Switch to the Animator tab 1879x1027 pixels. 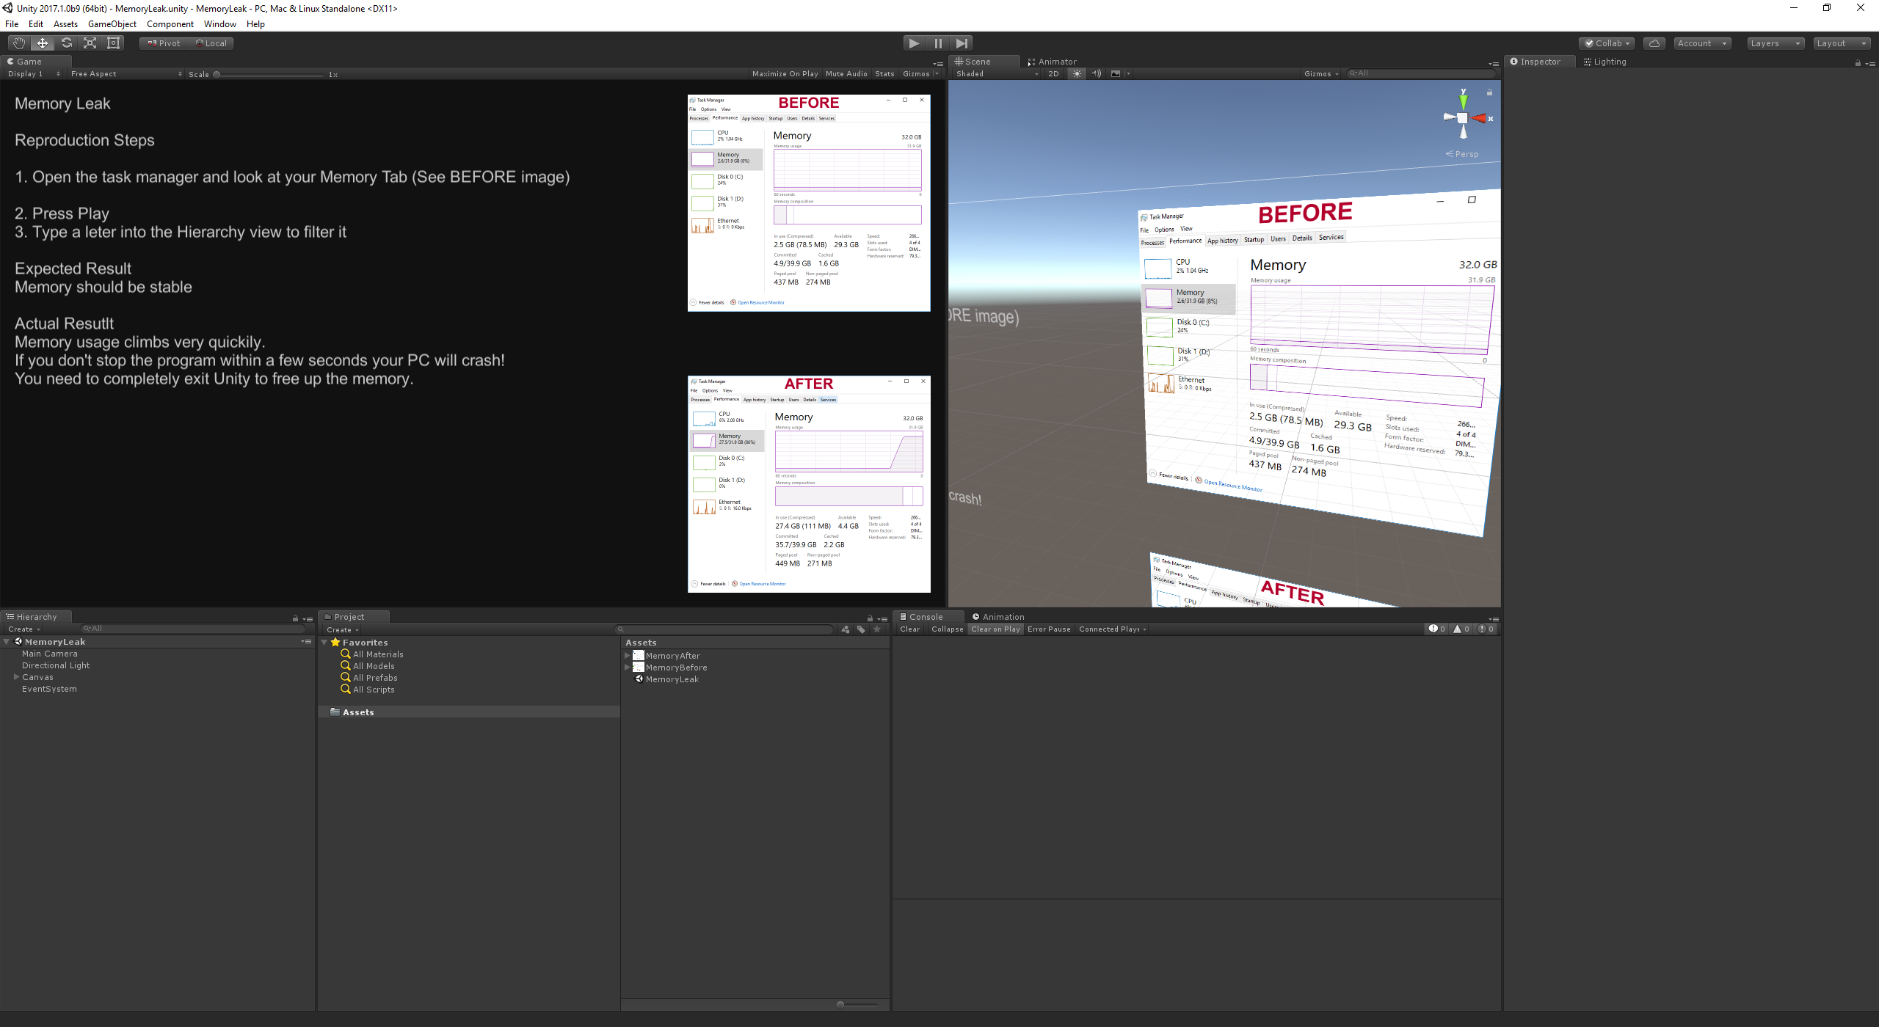[1056, 62]
